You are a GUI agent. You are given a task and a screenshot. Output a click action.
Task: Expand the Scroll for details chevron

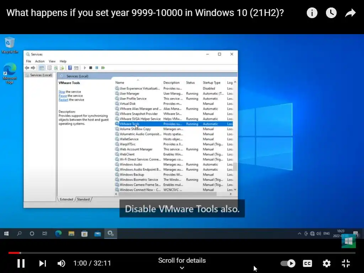click(182, 268)
